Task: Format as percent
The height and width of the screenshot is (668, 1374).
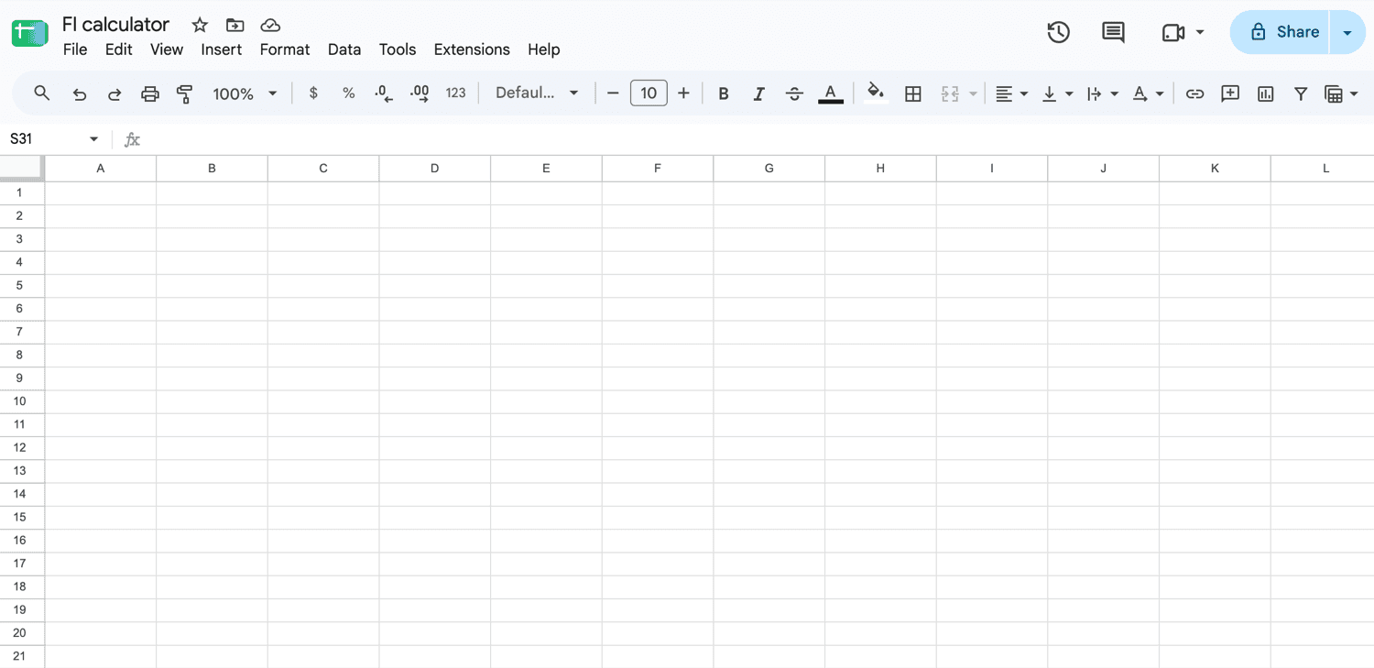Action: pyautogui.click(x=348, y=93)
